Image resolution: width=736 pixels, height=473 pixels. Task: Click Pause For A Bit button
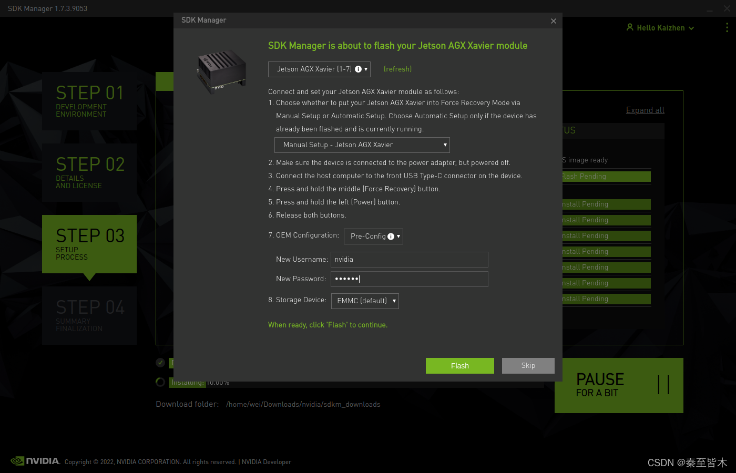coord(619,385)
